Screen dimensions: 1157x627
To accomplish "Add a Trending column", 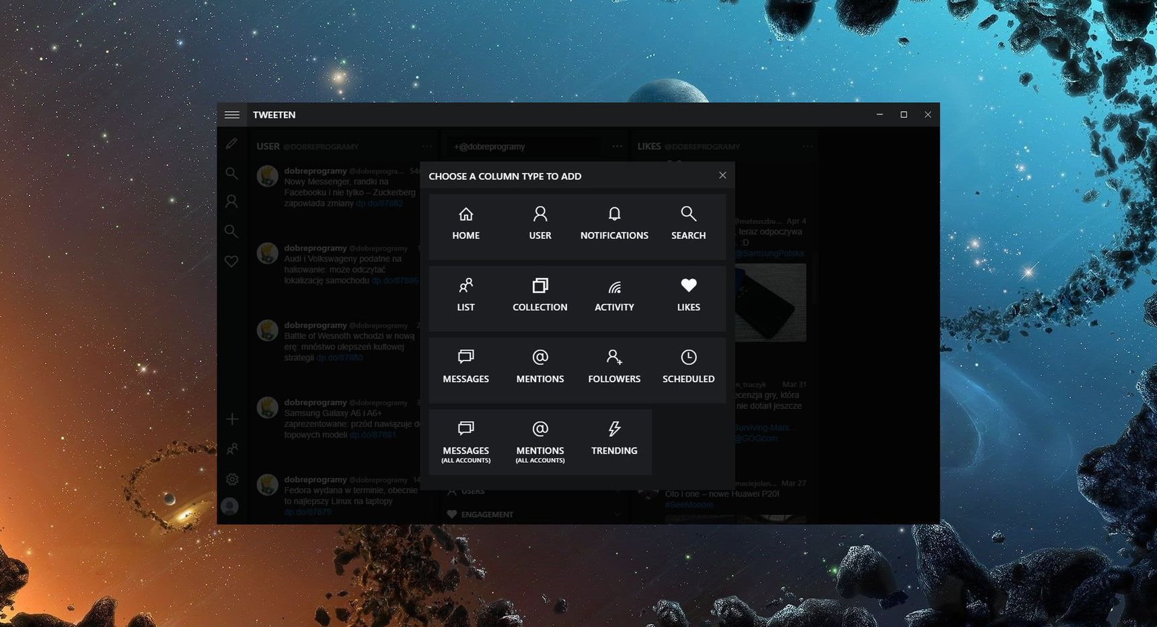I will (614, 442).
